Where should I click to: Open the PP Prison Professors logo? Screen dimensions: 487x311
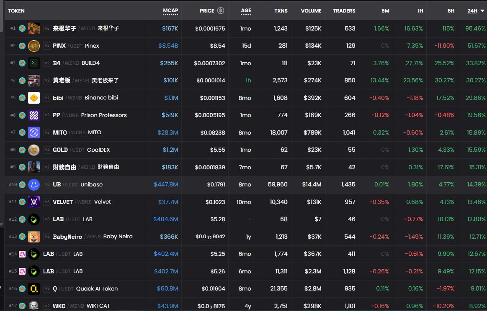point(34,115)
